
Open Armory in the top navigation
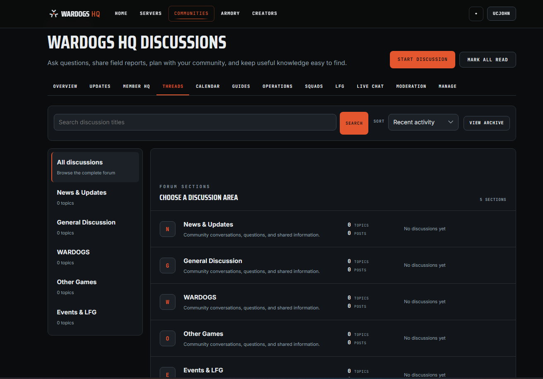[x=230, y=13]
